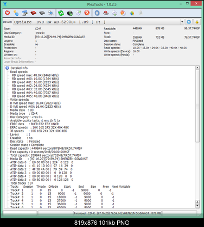Select the Total tracks : 37 tree entry
This screenshot has height=227, width=204.
coord(22,183)
